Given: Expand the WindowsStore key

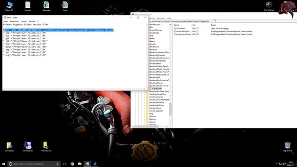Looking at the screenshot, I should [144, 108].
